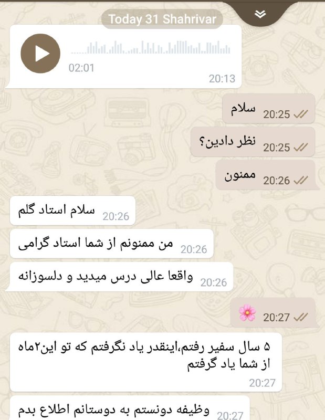The width and height of the screenshot is (325, 420).
Task: Tap the 20:13 timestamp on the voice message
Action: 222,78
